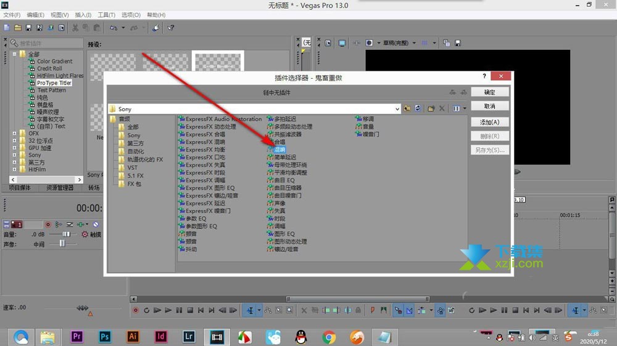Select the Envelope edit tool in timeline toolbar
This screenshot has width=617, height=346.
coord(268,310)
